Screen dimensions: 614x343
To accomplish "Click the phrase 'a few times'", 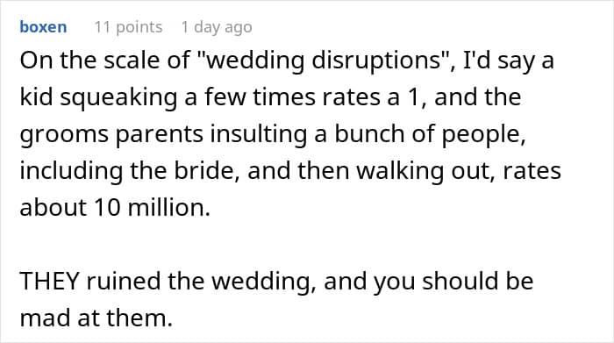I will tap(249, 97).
